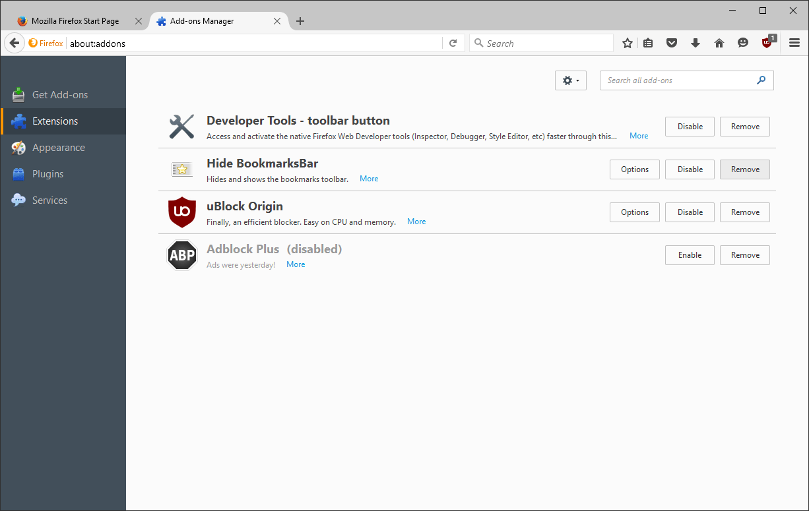Remove Adblock Plus extension
The height and width of the screenshot is (511, 809).
pos(745,255)
